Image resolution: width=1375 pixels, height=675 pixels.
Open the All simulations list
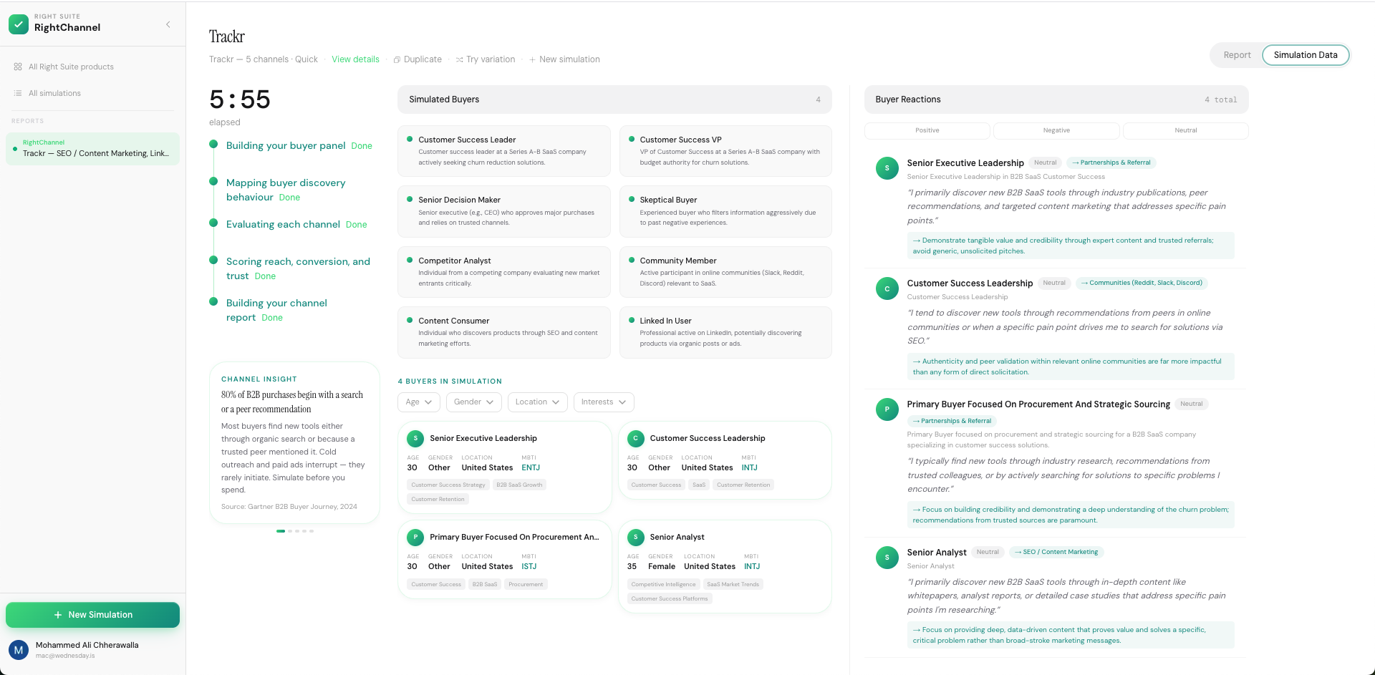tap(54, 92)
